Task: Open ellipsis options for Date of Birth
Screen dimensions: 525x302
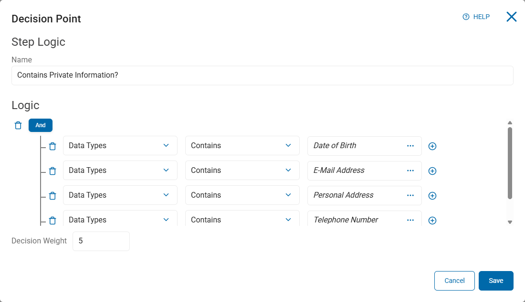Action: (410, 146)
